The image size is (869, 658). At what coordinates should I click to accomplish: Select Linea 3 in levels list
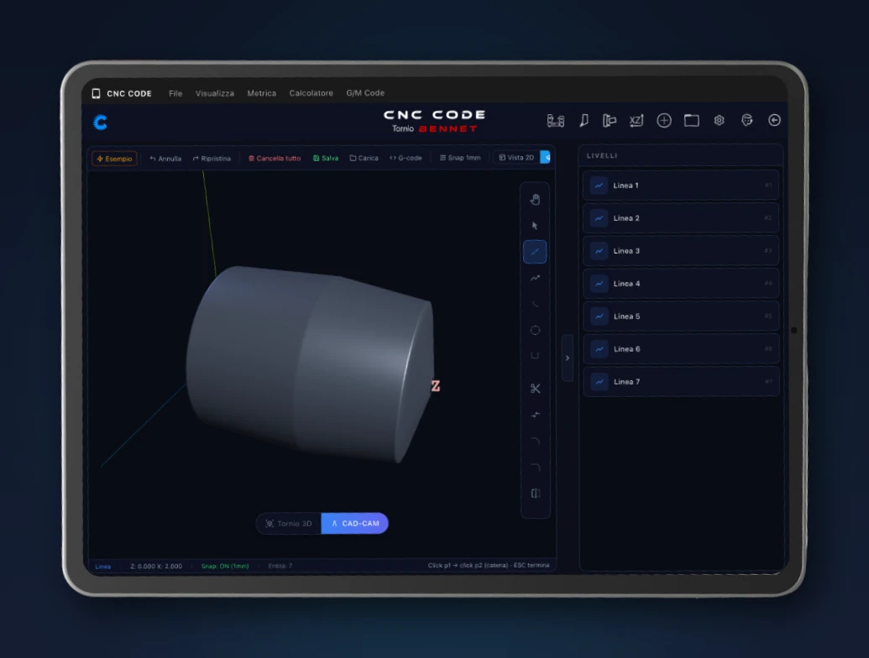click(681, 251)
